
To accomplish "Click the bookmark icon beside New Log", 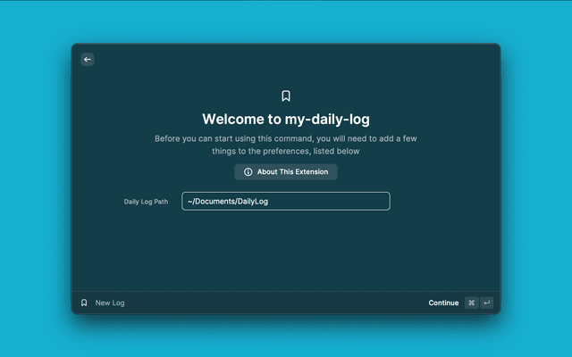I will point(84,303).
